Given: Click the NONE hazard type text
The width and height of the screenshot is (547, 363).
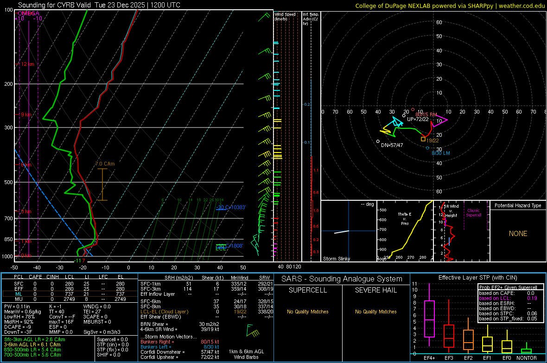Looking at the screenshot, I should click(518, 234).
